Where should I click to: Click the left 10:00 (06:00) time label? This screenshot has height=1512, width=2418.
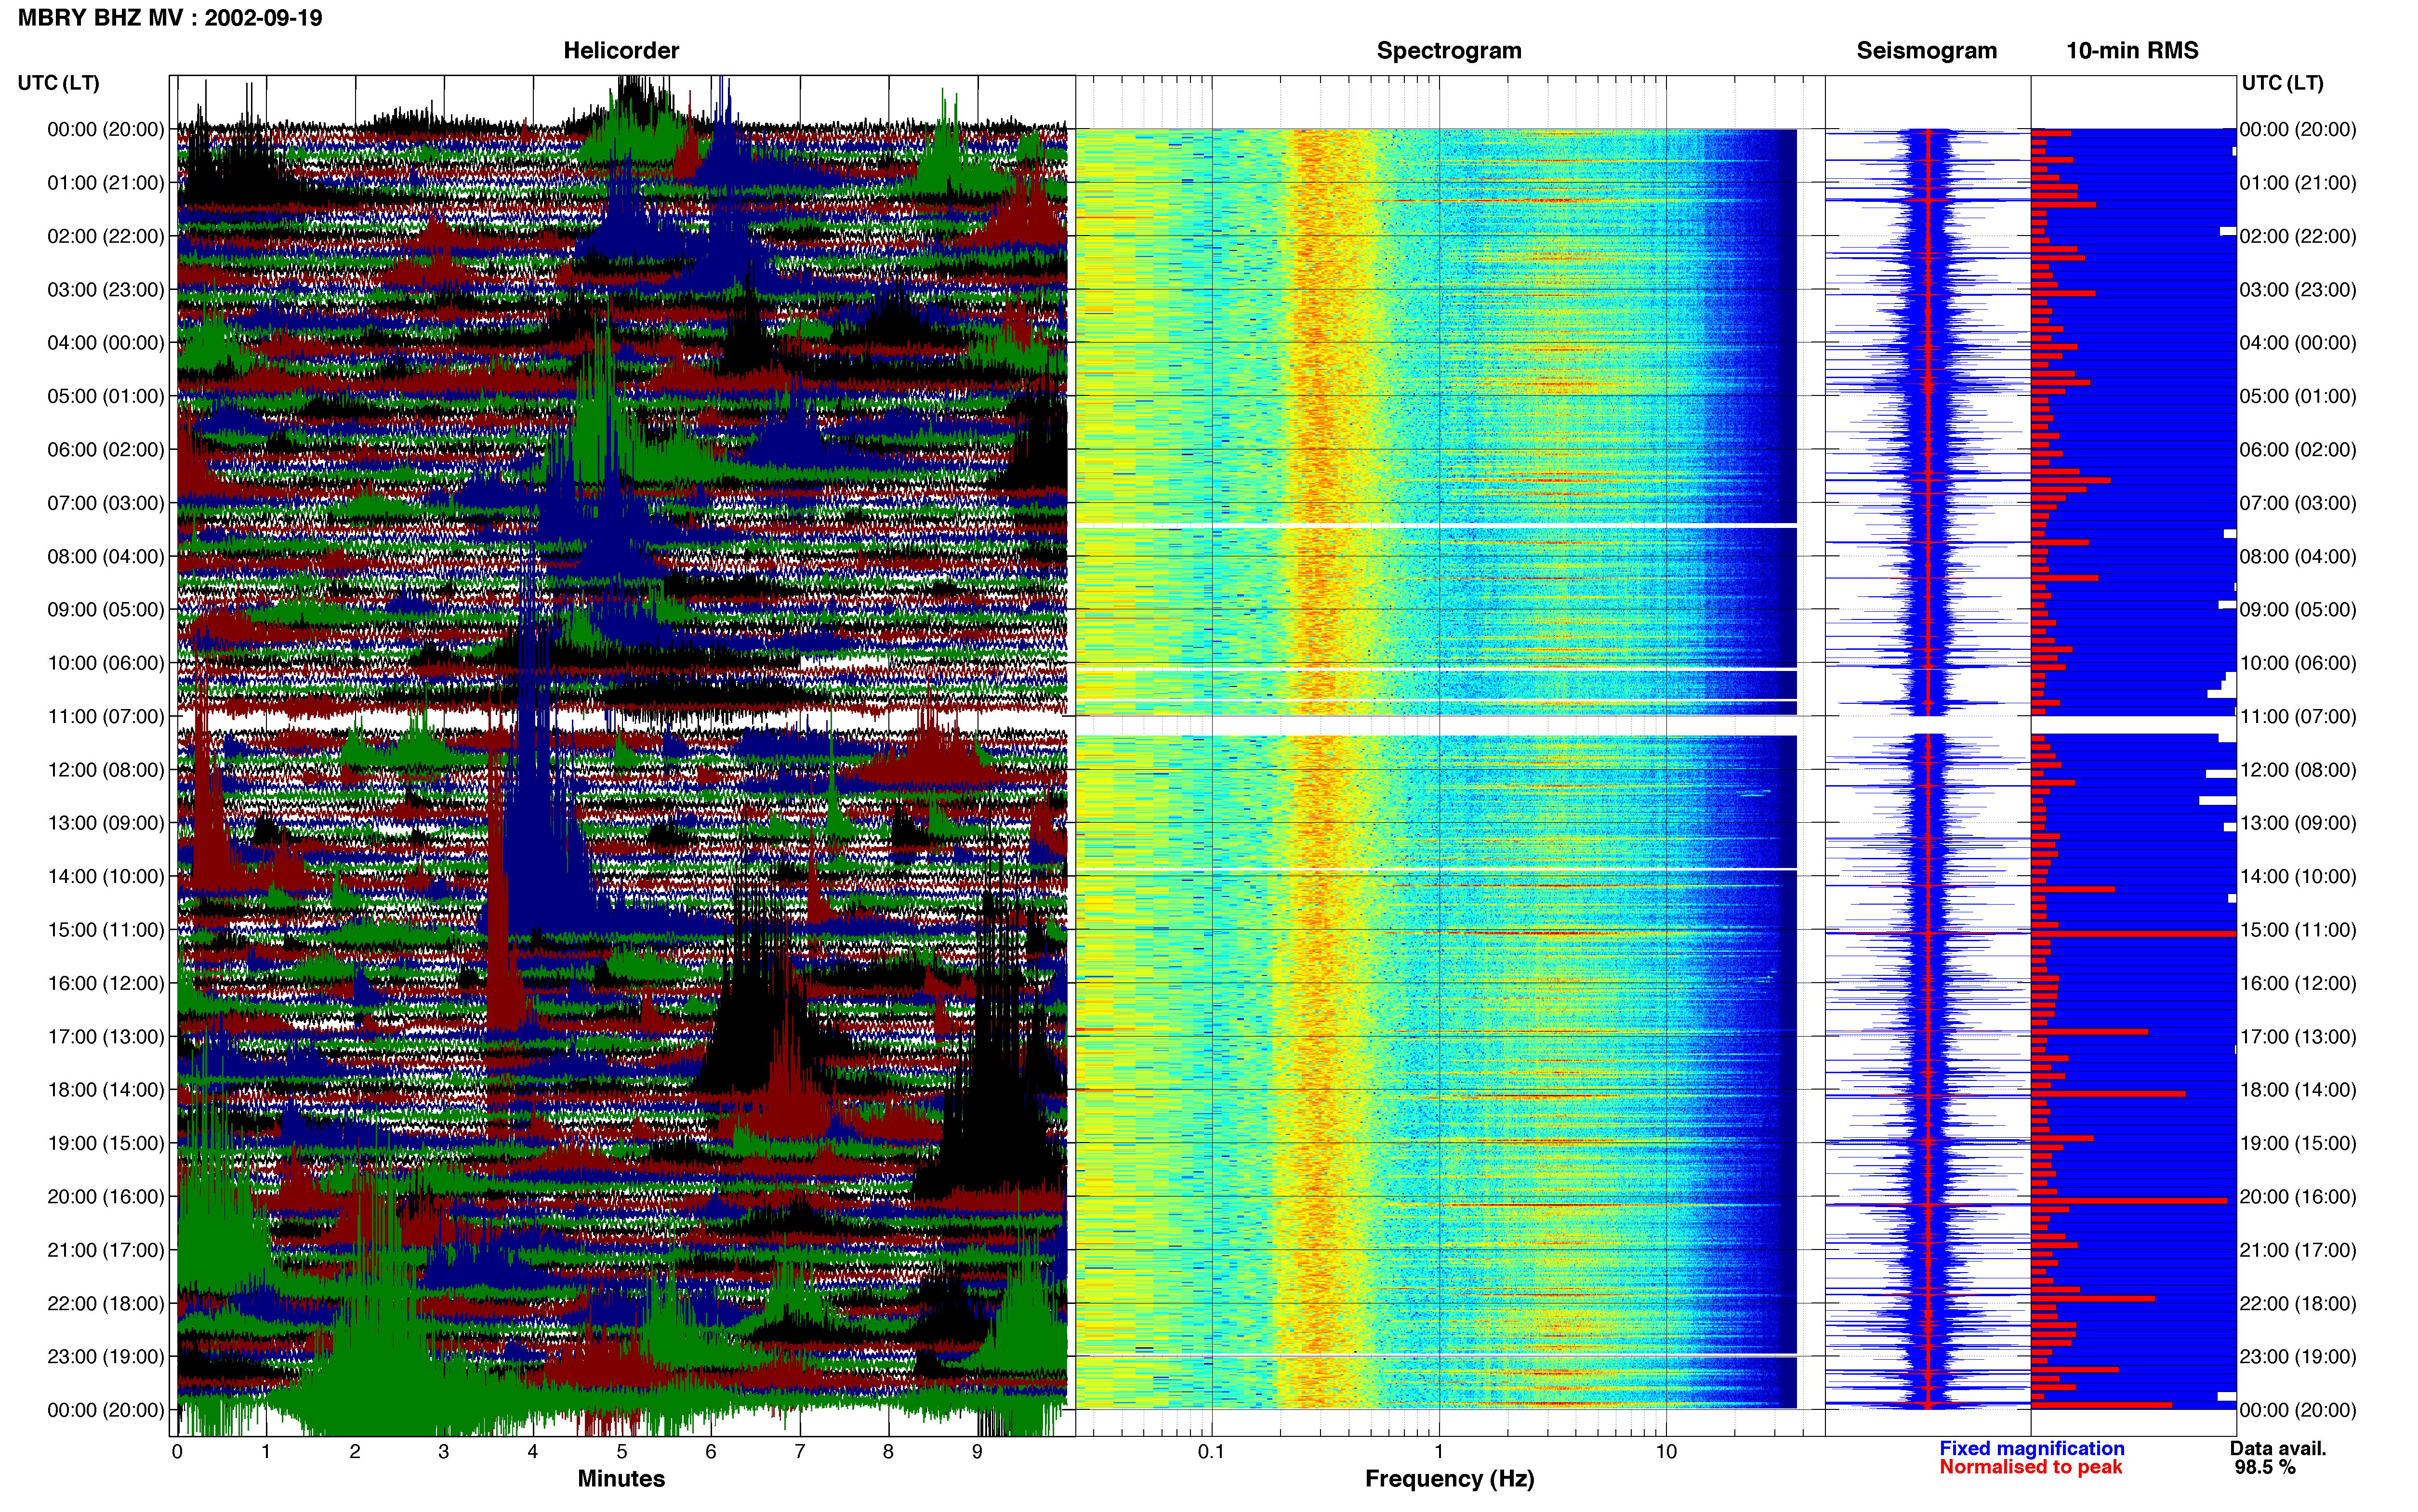(x=106, y=663)
